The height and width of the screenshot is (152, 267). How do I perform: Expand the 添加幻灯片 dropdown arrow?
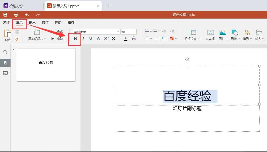[45, 39]
